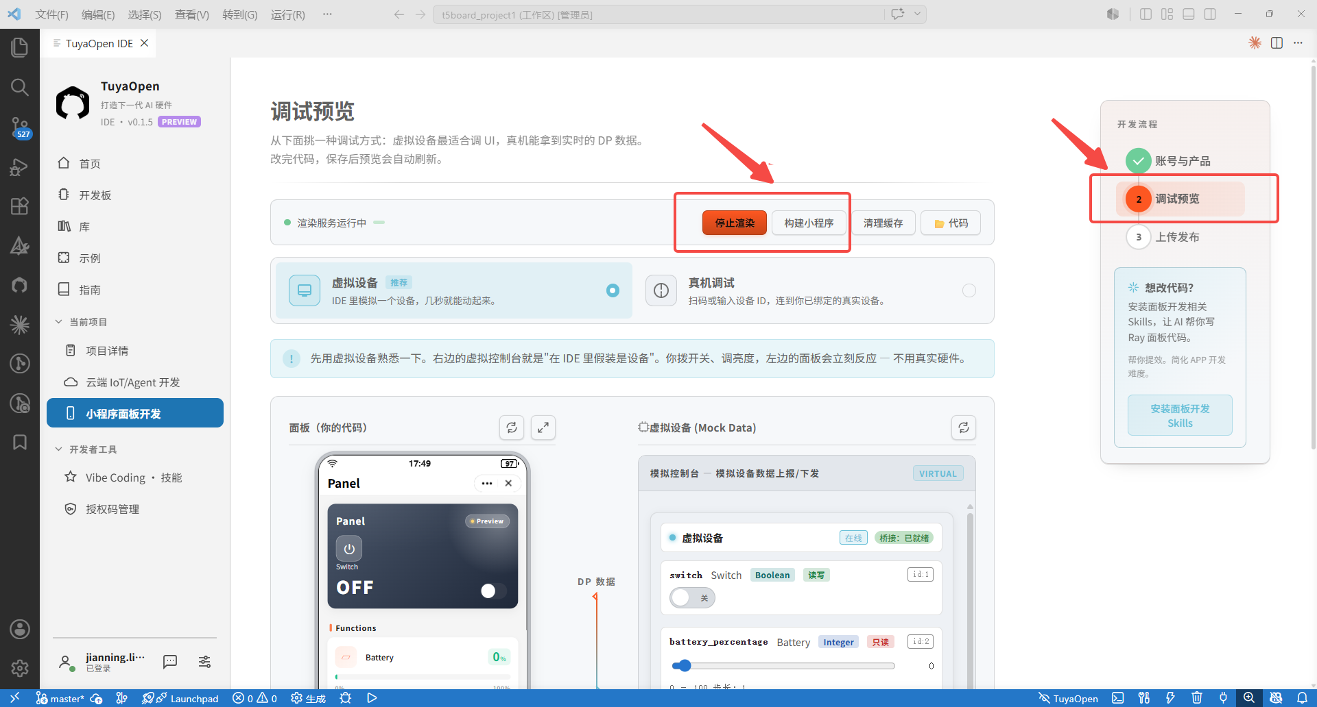Open the Manage gear in activity bar
The height and width of the screenshot is (707, 1317).
coord(20,668)
